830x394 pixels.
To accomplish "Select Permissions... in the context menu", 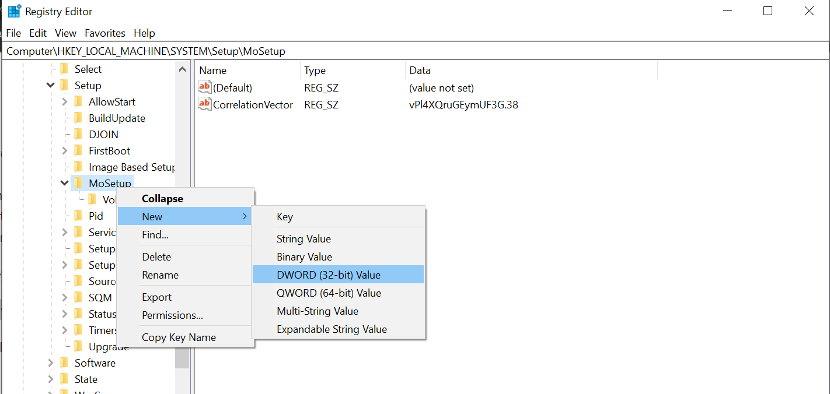I will 172,315.
